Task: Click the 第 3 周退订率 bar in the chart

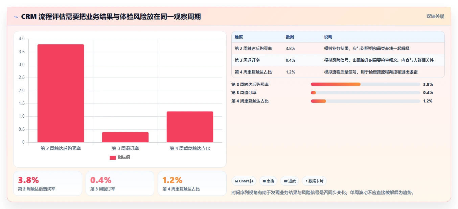Action: (x=125, y=137)
